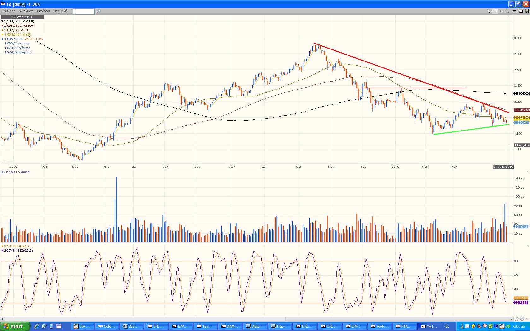Open the Σύμβολα menu
The height and width of the screenshot is (331, 530).
pos(9,11)
